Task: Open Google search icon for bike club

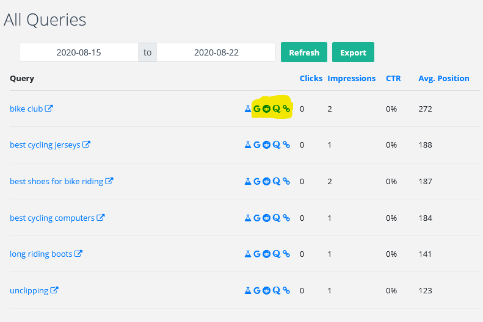Action: 257,109
